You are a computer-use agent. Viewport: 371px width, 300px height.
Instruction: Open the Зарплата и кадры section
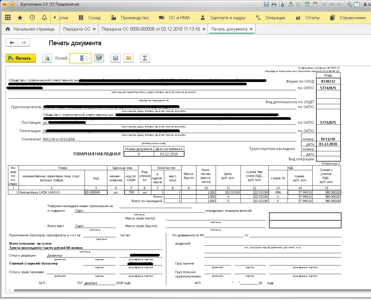(223, 18)
